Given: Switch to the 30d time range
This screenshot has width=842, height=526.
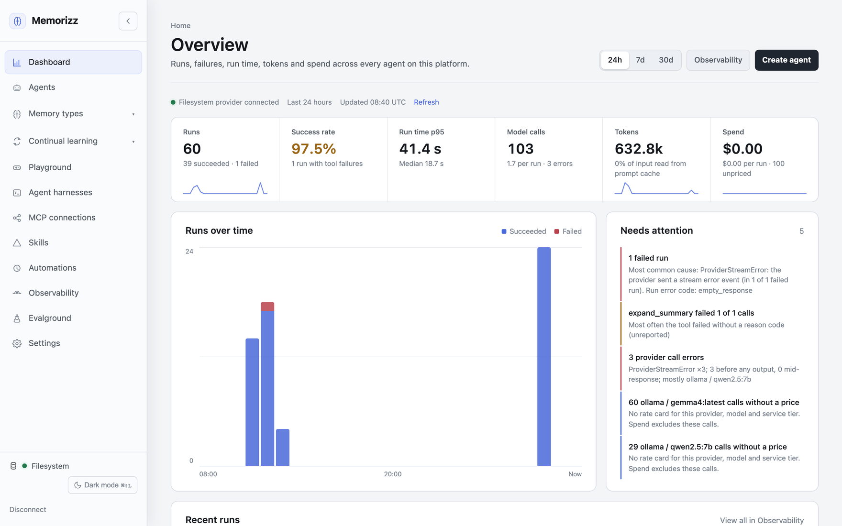Looking at the screenshot, I should (x=666, y=60).
